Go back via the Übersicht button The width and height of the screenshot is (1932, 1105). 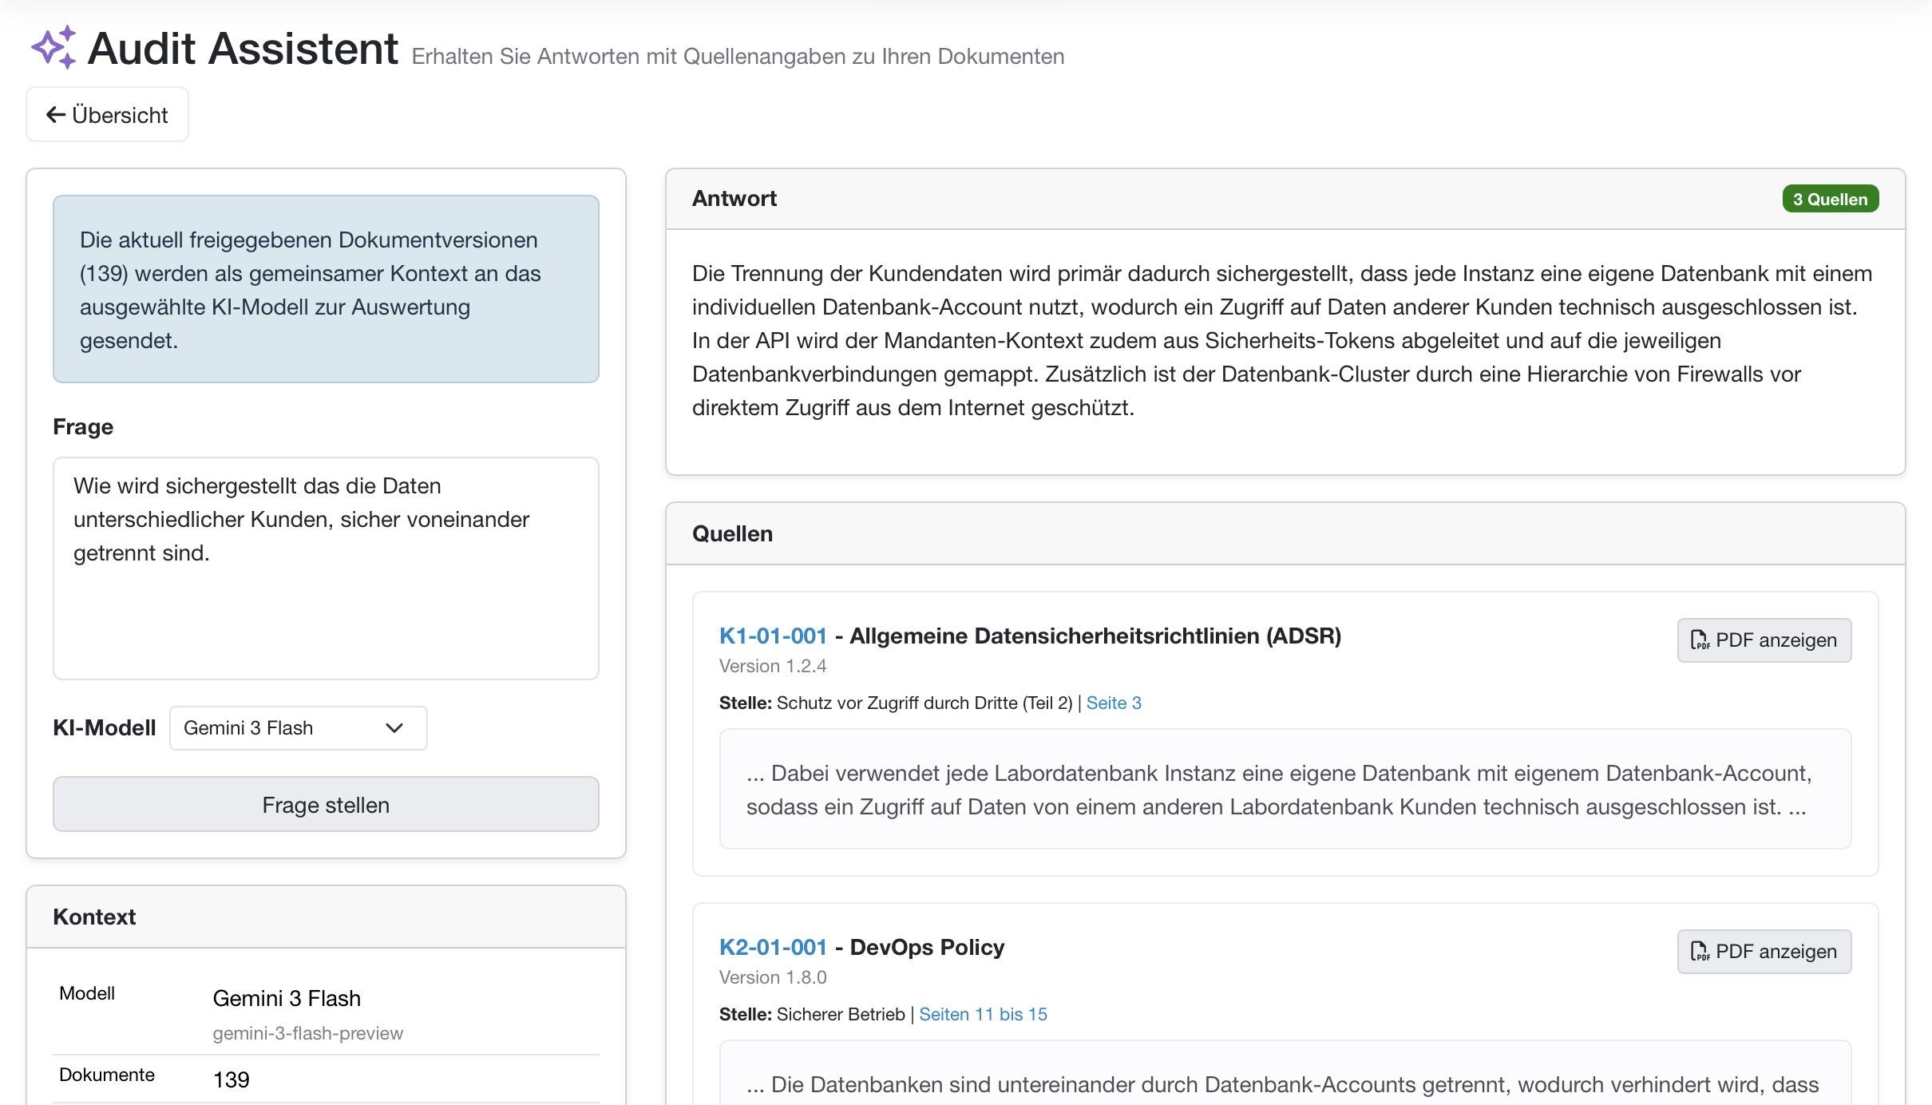108,115
